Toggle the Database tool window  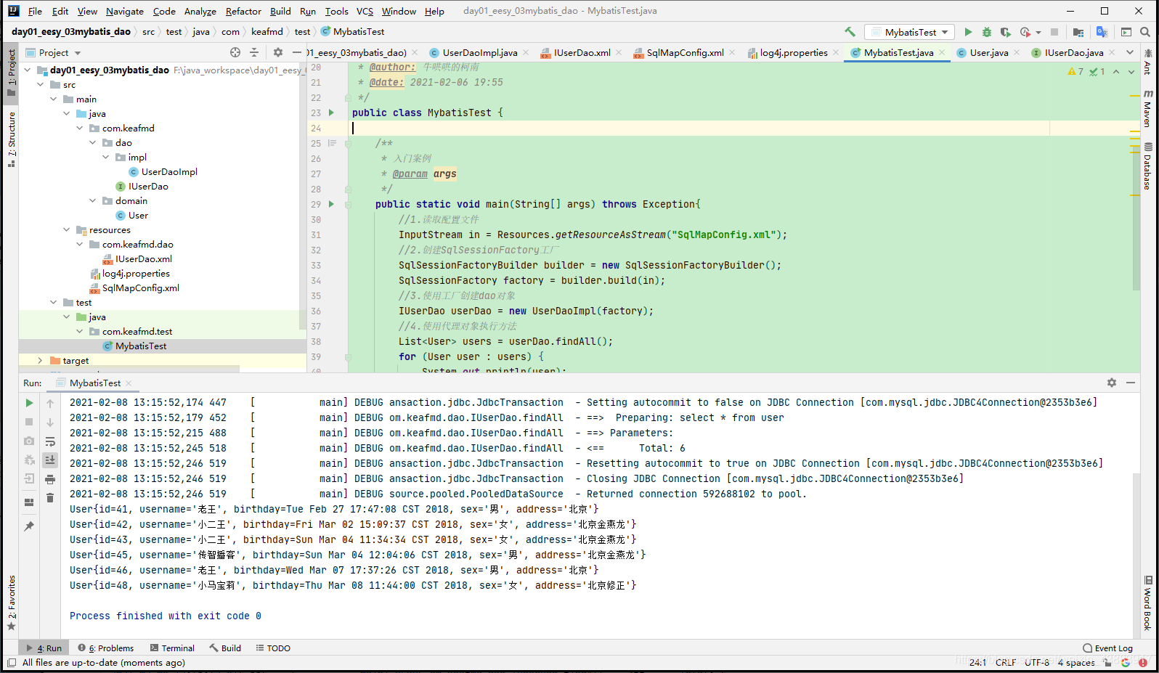tap(1148, 166)
